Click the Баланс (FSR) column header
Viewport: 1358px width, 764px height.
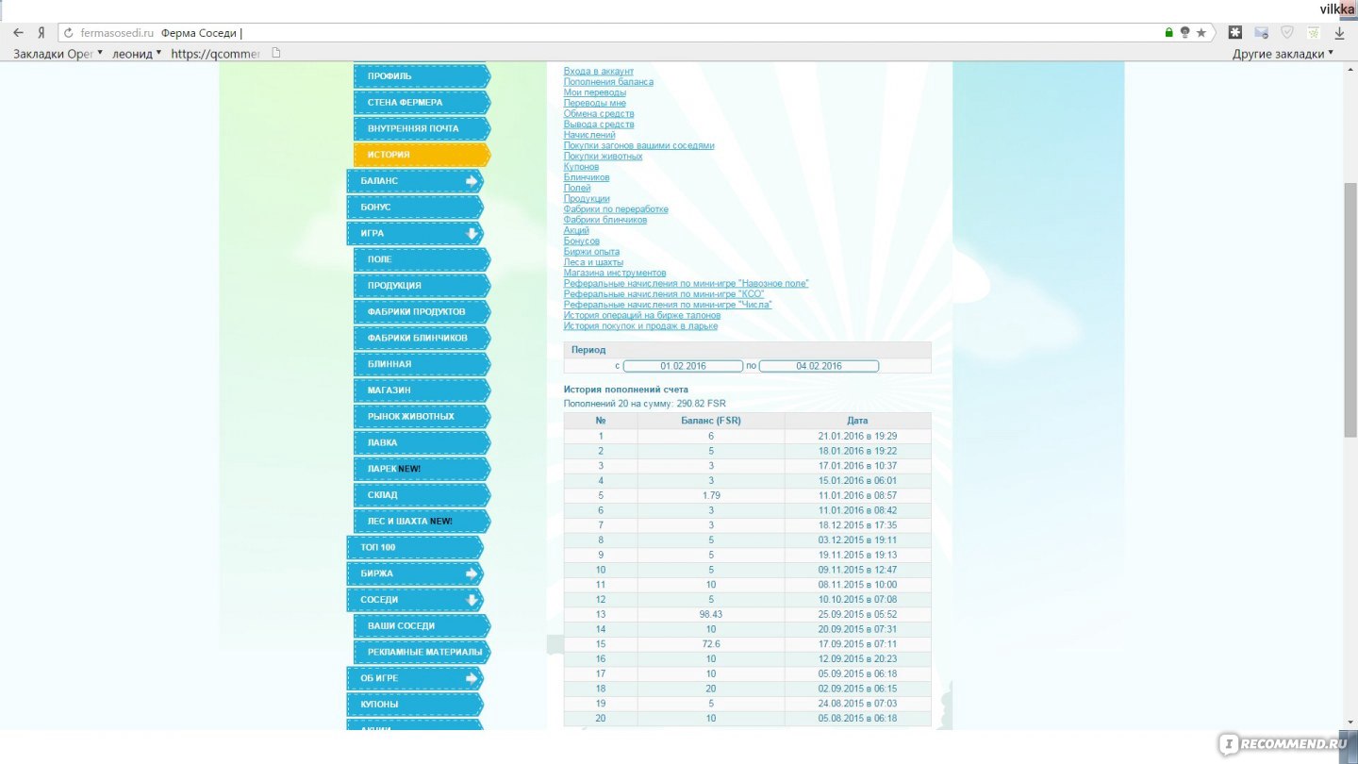click(x=711, y=421)
